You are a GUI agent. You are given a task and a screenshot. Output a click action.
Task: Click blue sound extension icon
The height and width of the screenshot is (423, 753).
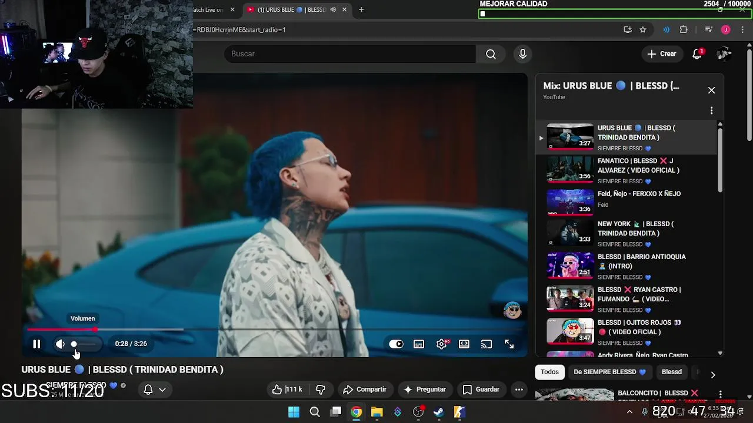[667, 29]
